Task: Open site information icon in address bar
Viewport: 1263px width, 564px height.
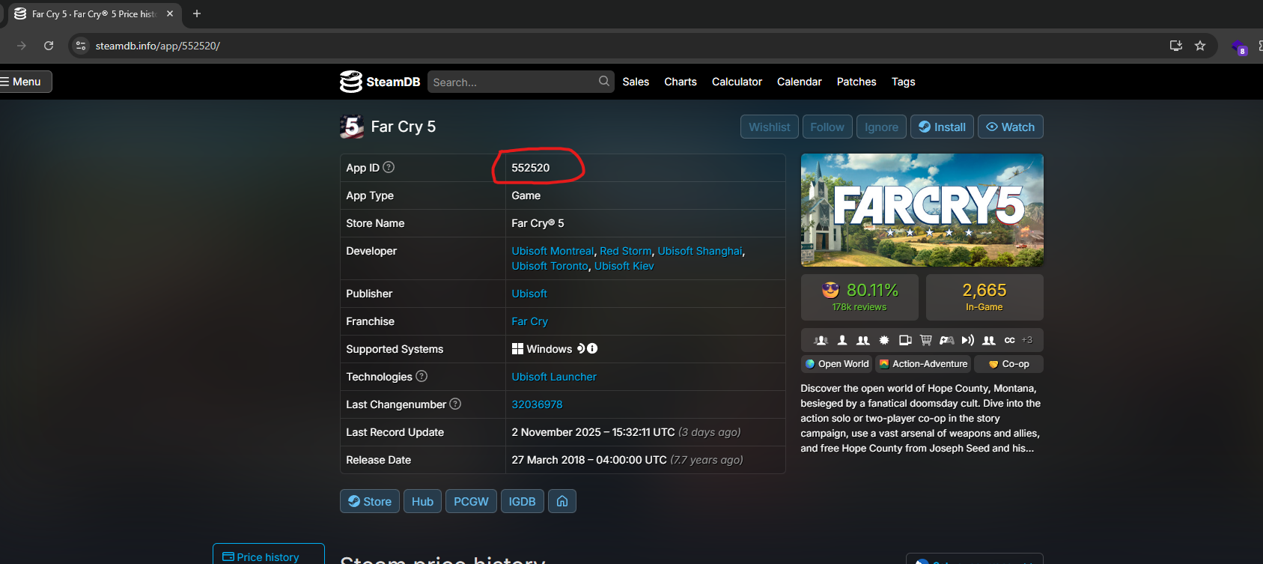Action: pyautogui.click(x=81, y=46)
